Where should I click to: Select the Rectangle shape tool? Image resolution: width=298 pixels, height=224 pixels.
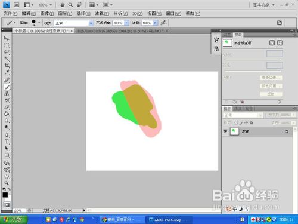click(x=7, y=155)
